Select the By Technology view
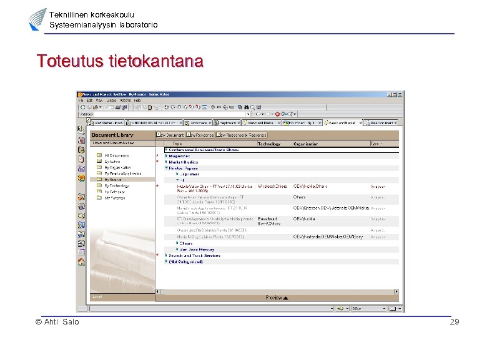The image size is (487, 337). coord(117,185)
